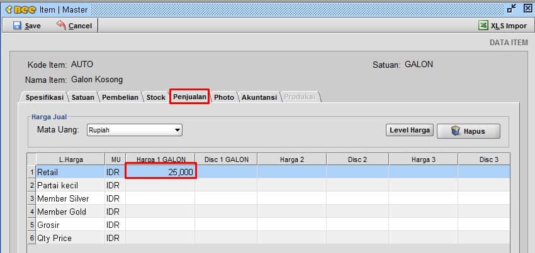535x253 pixels.
Task: Click the Disc 2 column header
Action: (358, 159)
